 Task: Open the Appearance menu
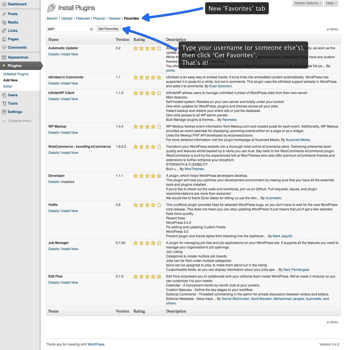click(18, 57)
